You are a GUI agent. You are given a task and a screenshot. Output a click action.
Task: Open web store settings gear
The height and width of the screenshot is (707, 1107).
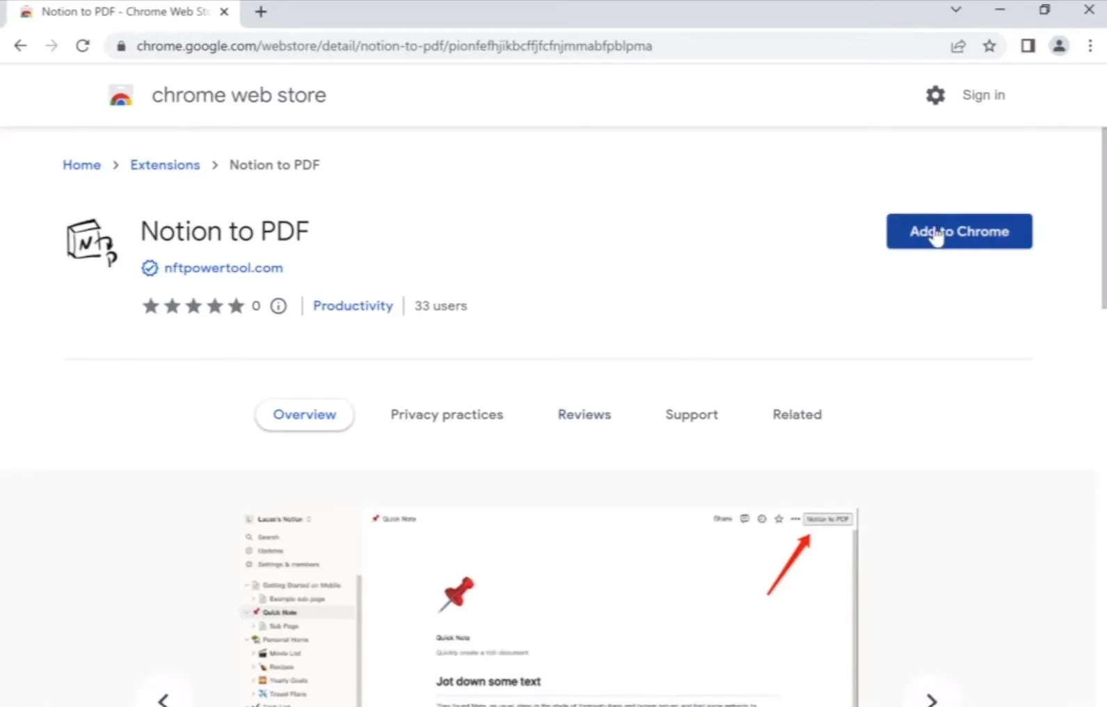tap(935, 95)
